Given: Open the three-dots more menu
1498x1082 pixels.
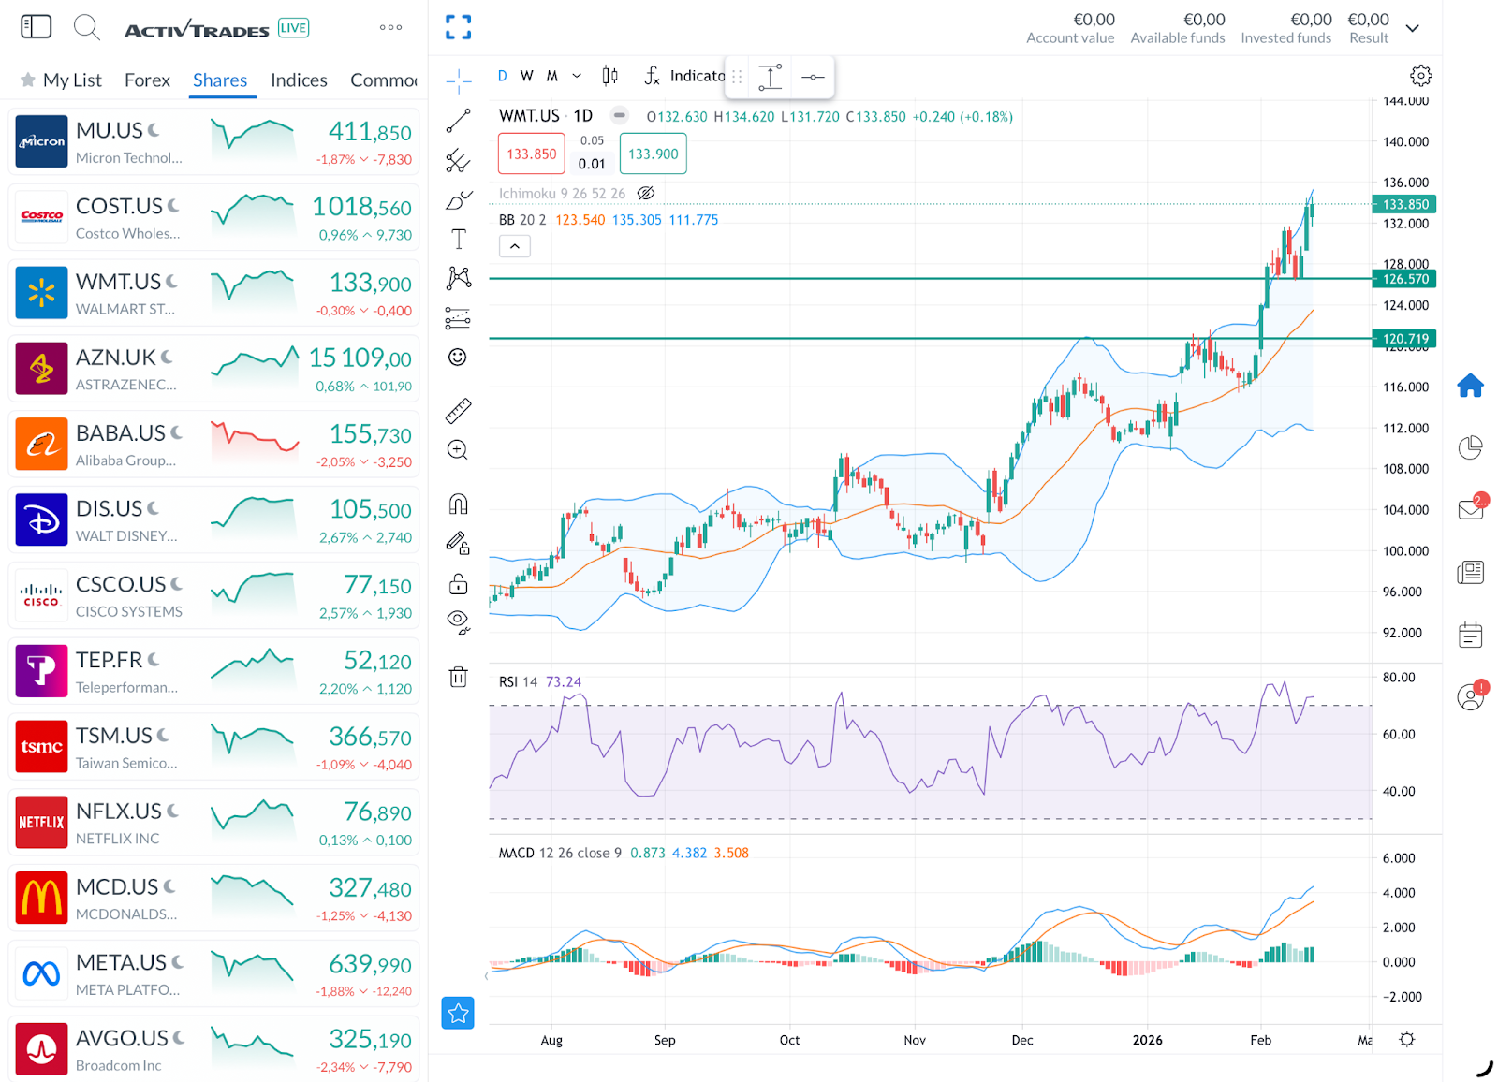Looking at the screenshot, I should click(390, 27).
